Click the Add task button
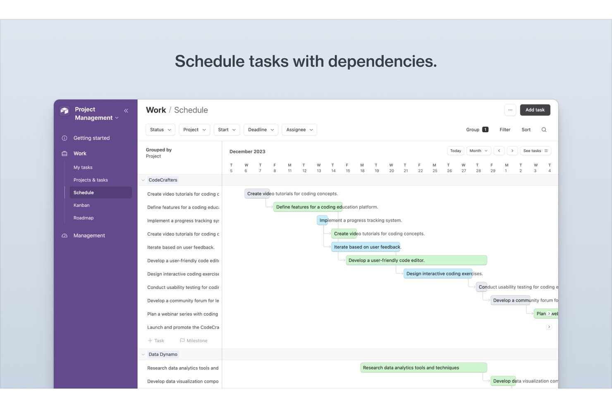The height and width of the screenshot is (408, 612). pos(535,110)
